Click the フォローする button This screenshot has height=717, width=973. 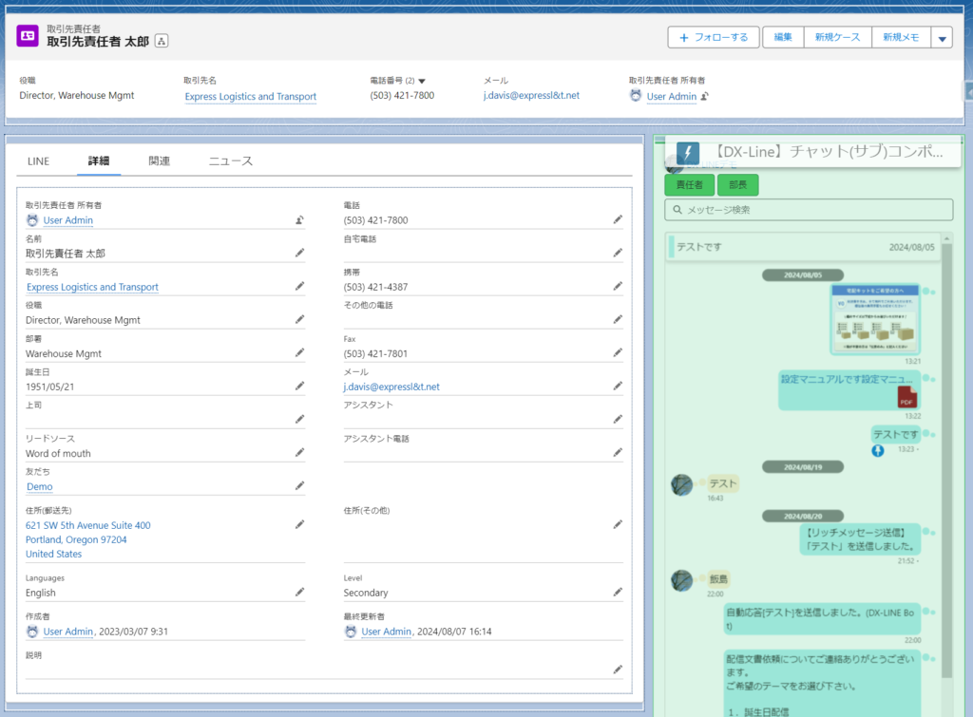pyautogui.click(x=713, y=37)
